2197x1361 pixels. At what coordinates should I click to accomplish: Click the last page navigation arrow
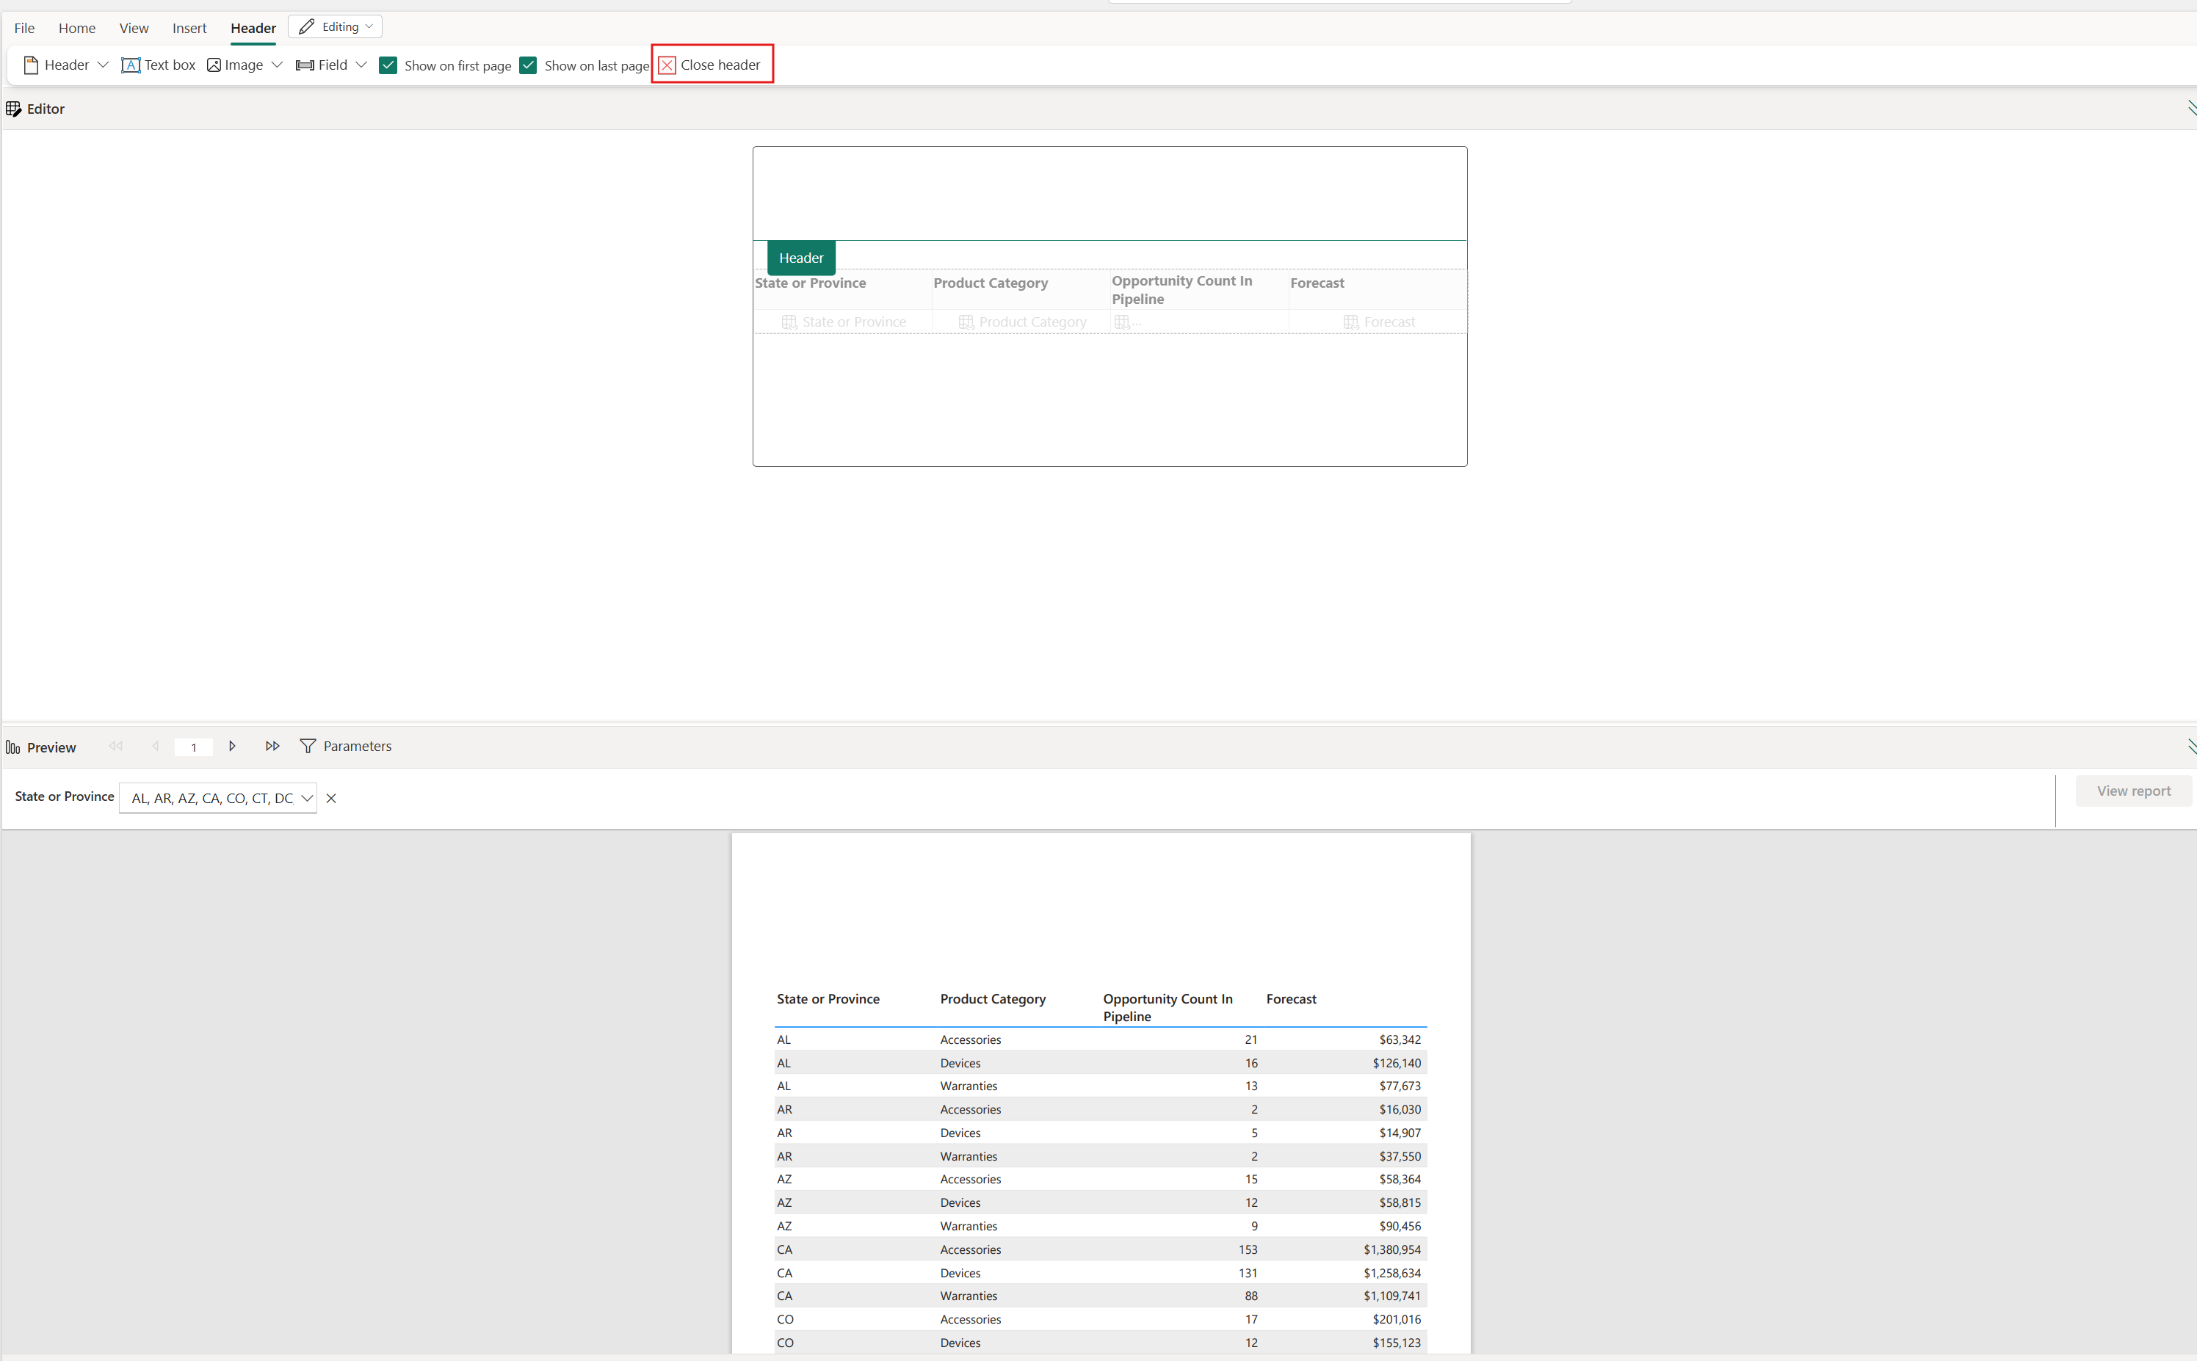[x=272, y=747]
